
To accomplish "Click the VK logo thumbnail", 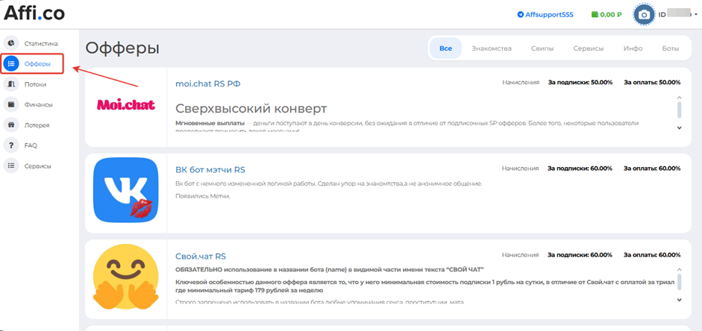I will click(126, 191).
